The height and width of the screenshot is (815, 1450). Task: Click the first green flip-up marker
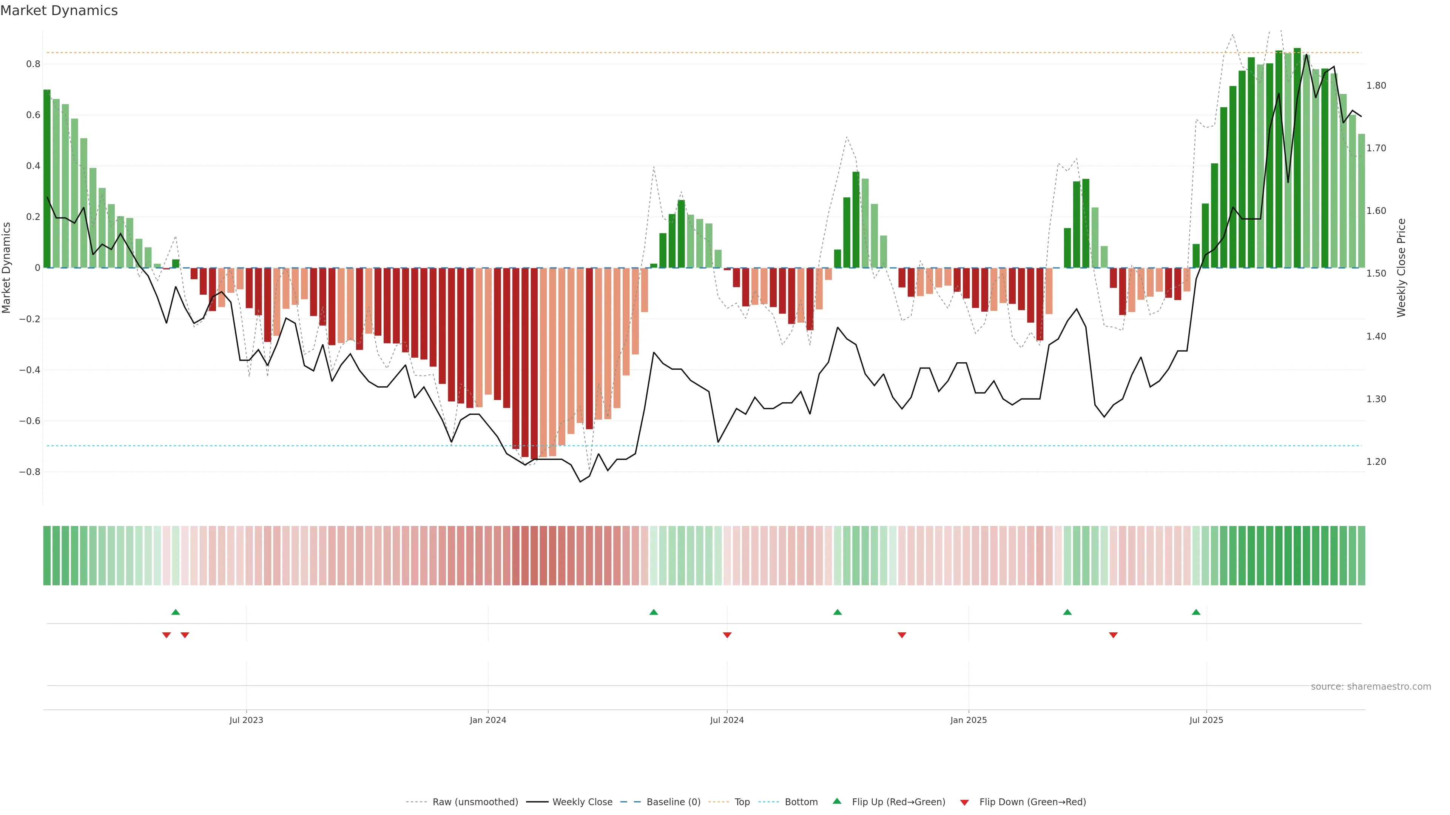176,612
